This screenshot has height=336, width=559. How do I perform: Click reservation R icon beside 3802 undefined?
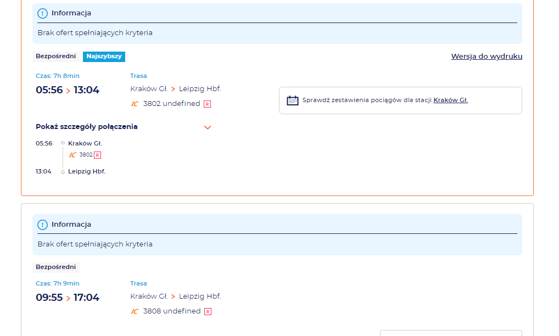(207, 104)
